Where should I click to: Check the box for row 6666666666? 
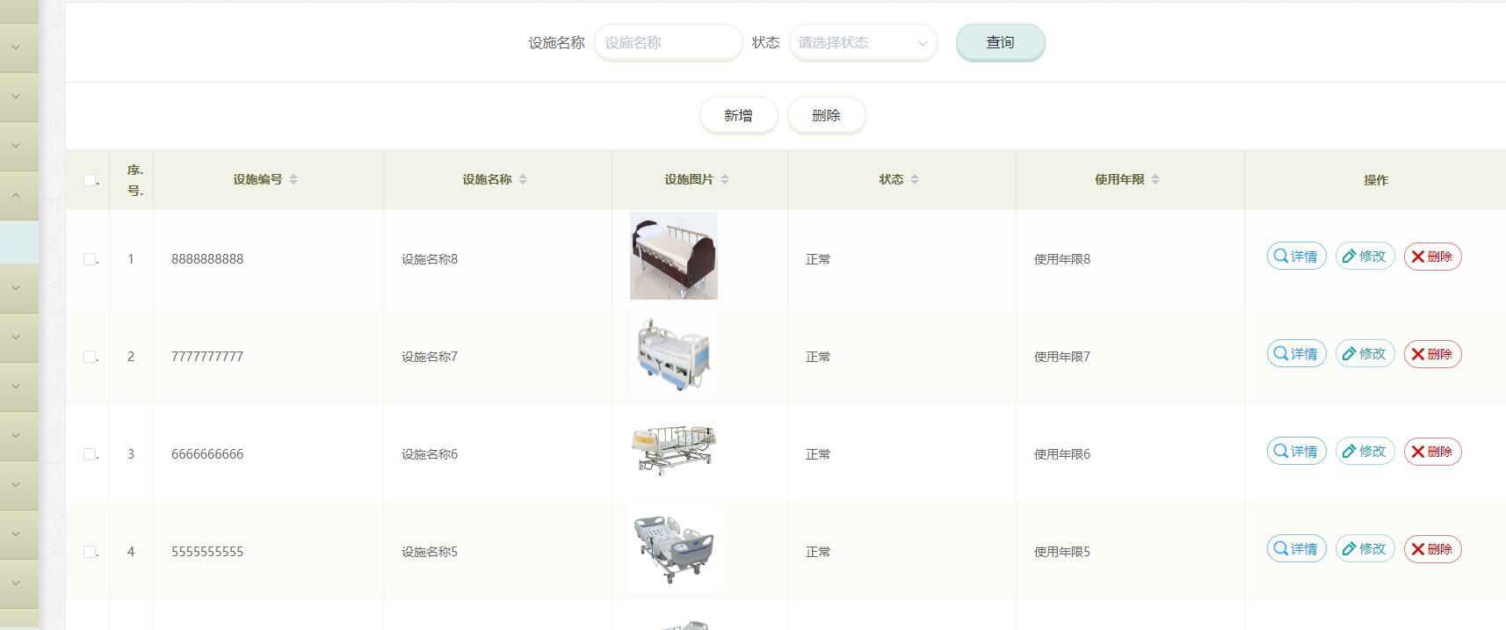pyautogui.click(x=90, y=454)
